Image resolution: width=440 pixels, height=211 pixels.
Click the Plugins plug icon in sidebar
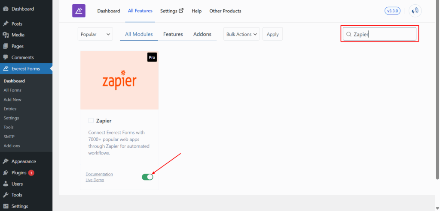(6, 173)
